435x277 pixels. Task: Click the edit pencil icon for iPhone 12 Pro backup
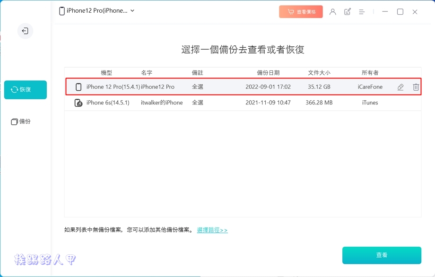[x=400, y=87]
